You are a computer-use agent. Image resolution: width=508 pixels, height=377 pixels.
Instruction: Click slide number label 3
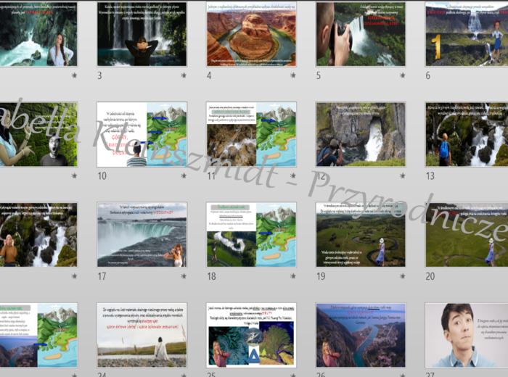(x=100, y=75)
